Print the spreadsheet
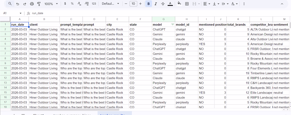 click(x=32, y=4)
